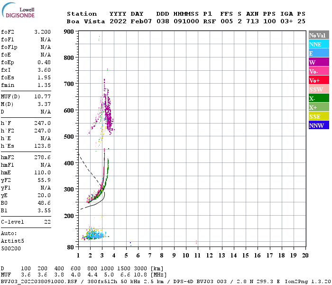The image size is (332, 285).
Task: Click the Lowell Digisonde logo
Action: (18, 10)
